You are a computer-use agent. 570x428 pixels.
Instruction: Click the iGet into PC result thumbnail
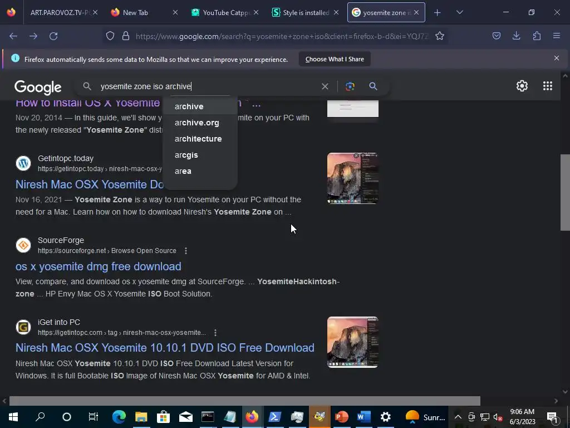tap(352, 342)
